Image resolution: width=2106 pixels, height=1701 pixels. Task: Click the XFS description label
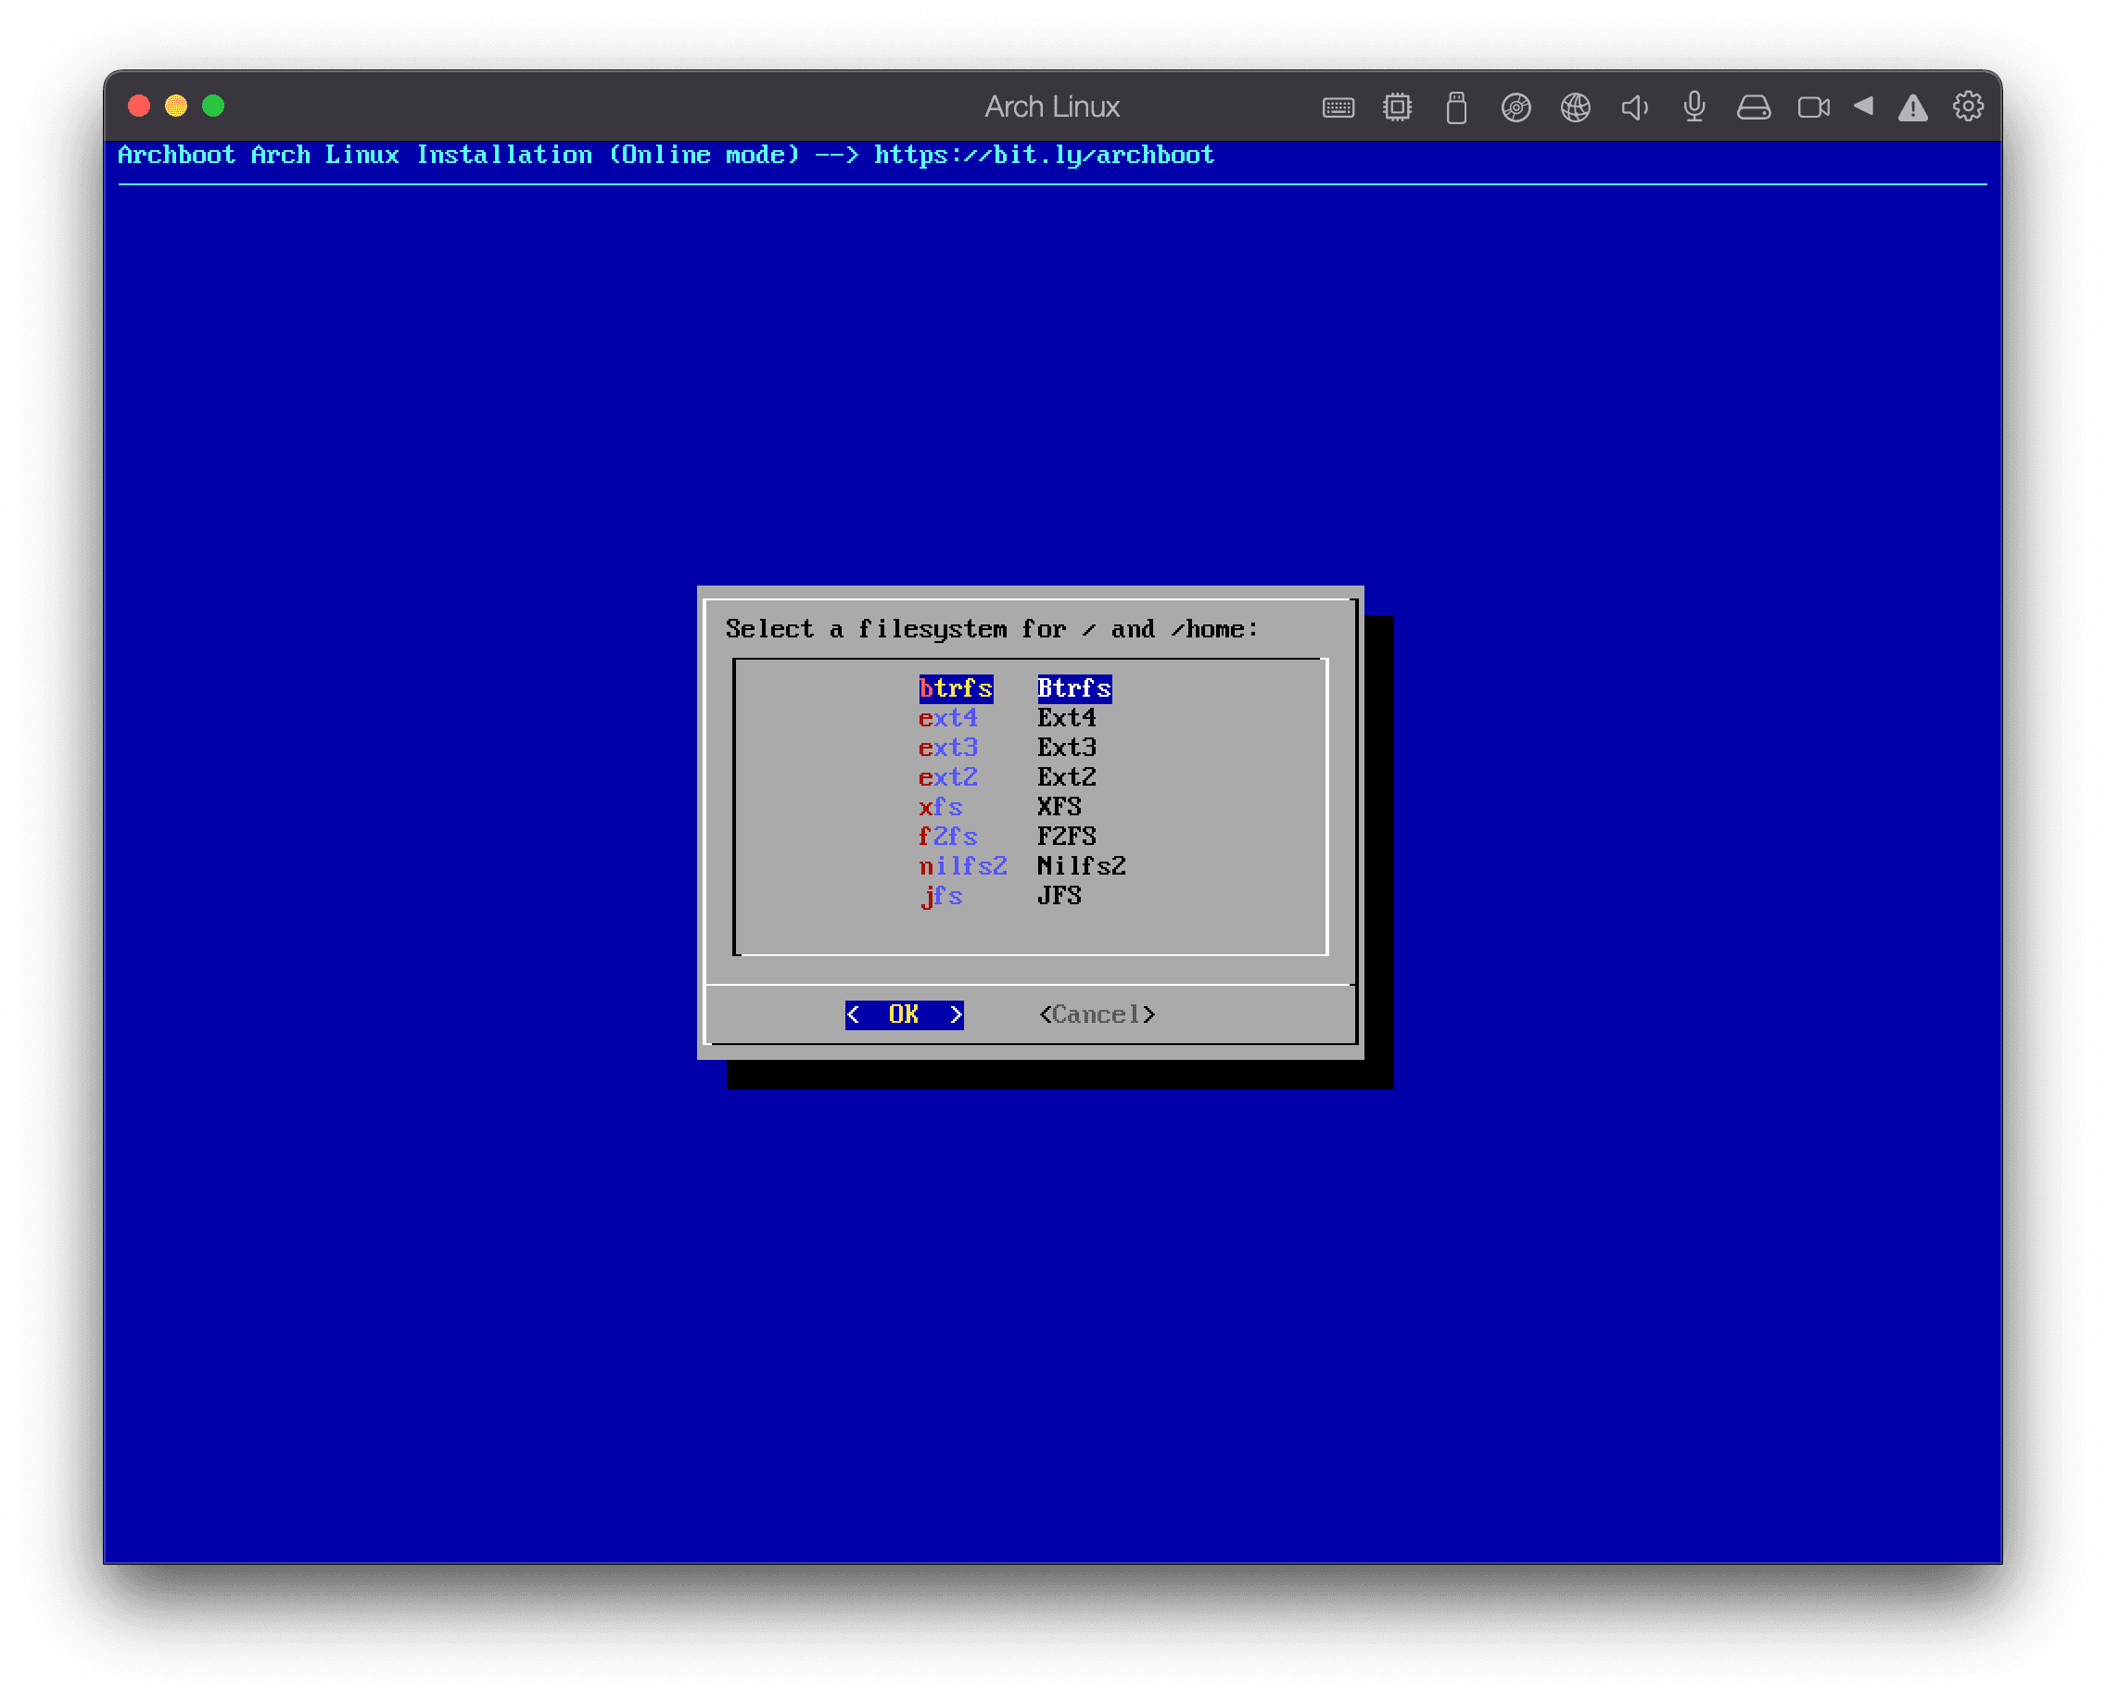pos(1059,807)
